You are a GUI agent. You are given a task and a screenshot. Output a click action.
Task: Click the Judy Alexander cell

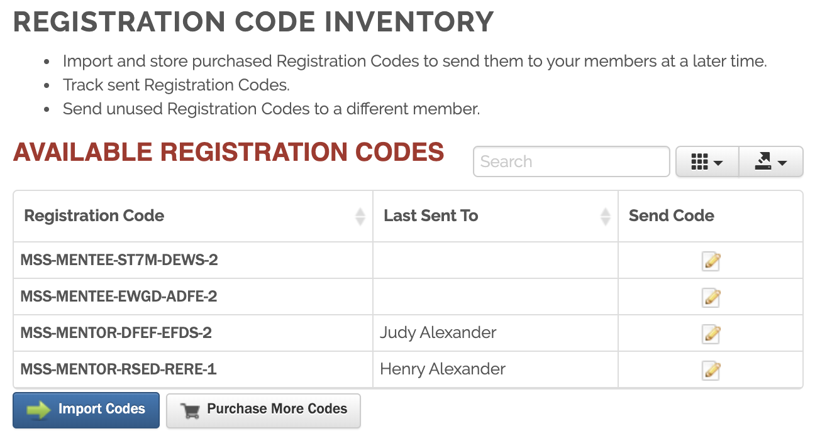[438, 333]
